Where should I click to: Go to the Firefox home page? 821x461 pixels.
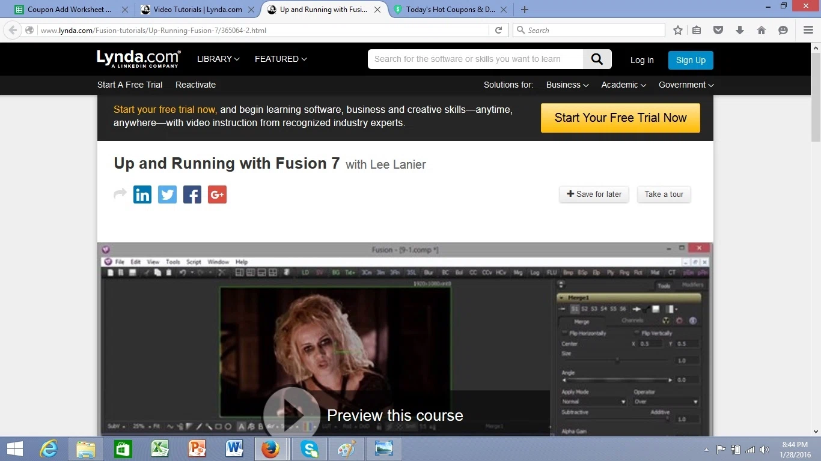coord(761,30)
